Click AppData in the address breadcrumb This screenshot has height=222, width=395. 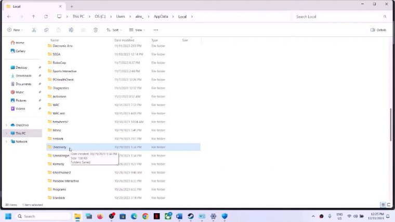pyautogui.click(x=160, y=17)
